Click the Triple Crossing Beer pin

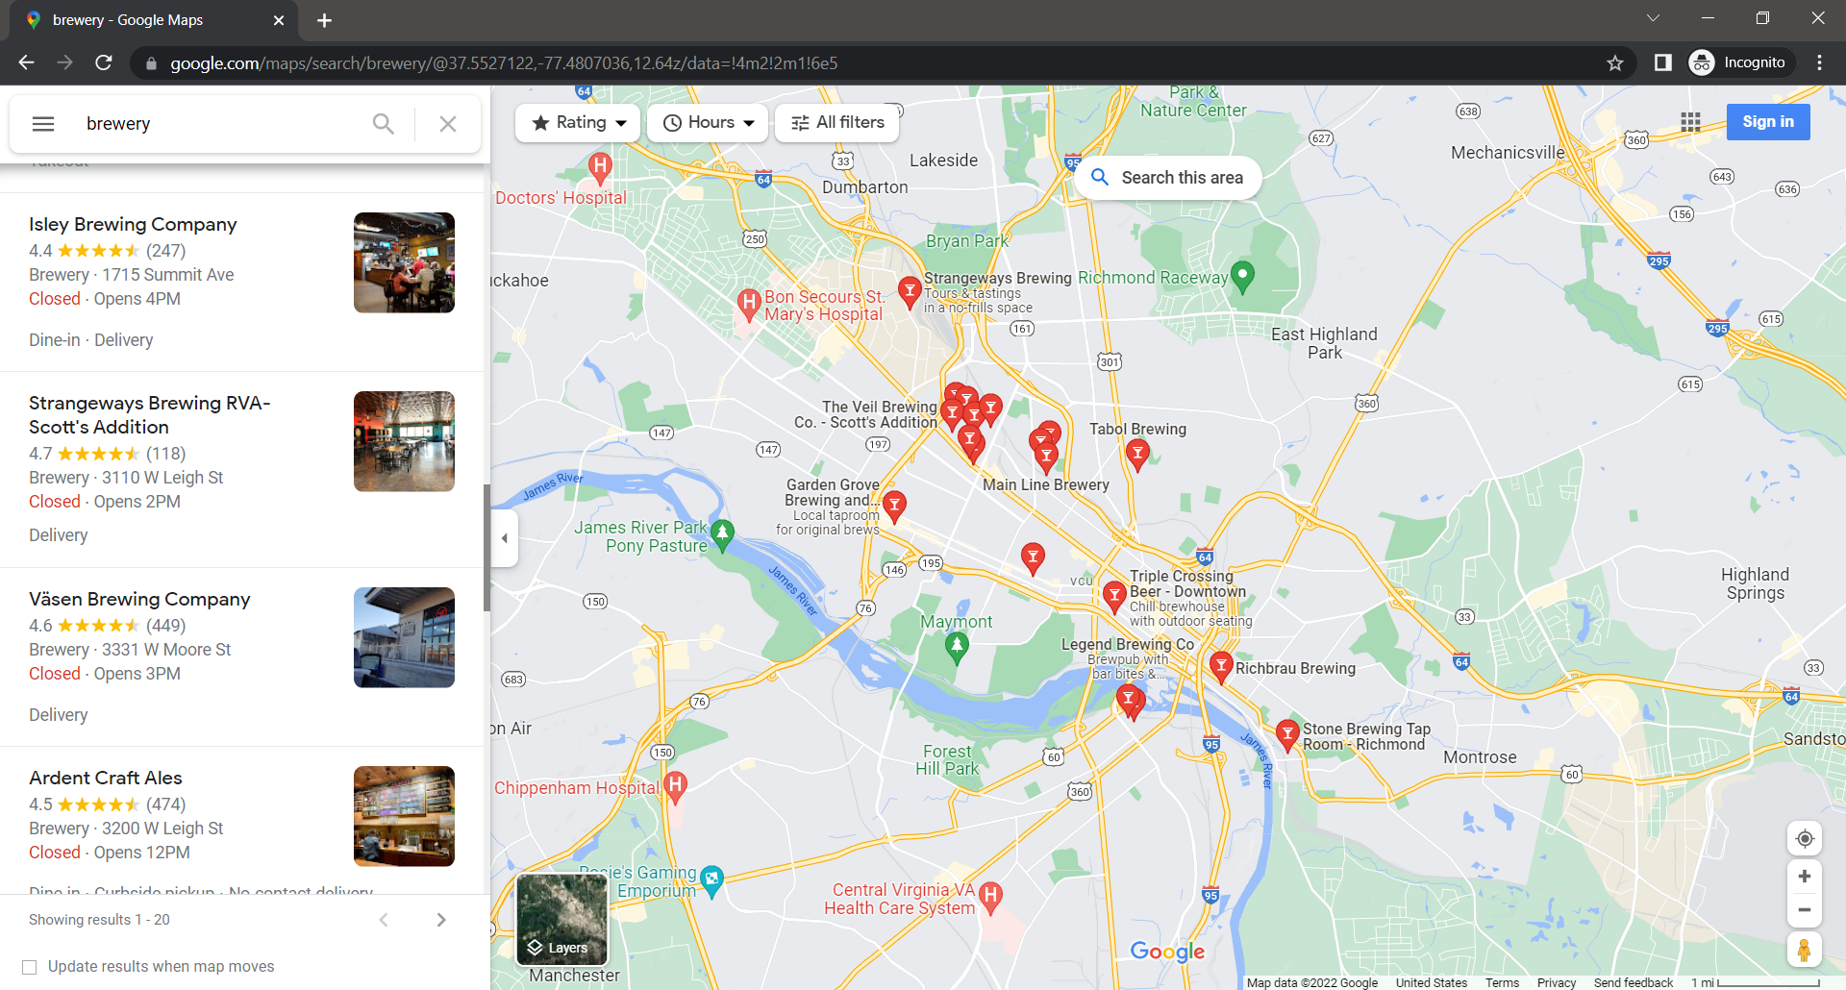pyautogui.click(x=1114, y=596)
